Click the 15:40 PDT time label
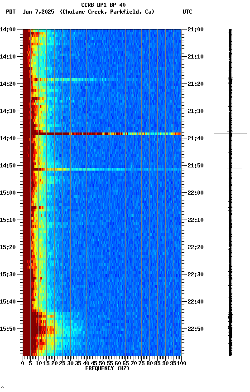 (8, 302)
